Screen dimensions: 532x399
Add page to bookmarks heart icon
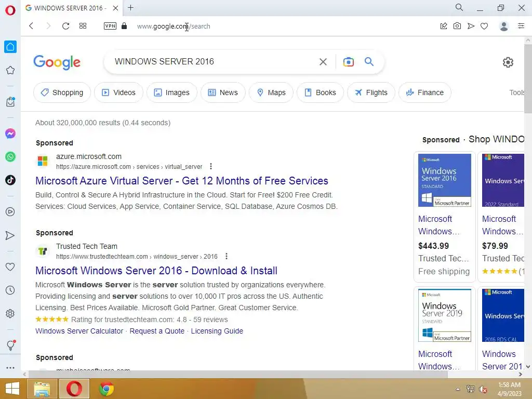click(484, 26)
